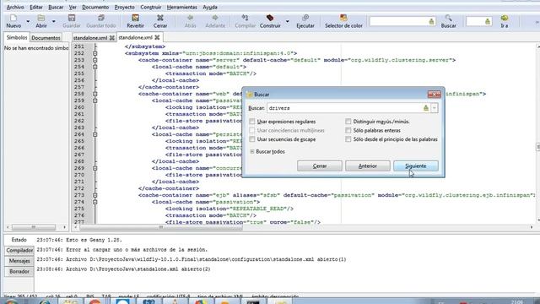This screenshot has width=540, height=304.
Task: Check Usar secuencias de escape
Action: 252,139
